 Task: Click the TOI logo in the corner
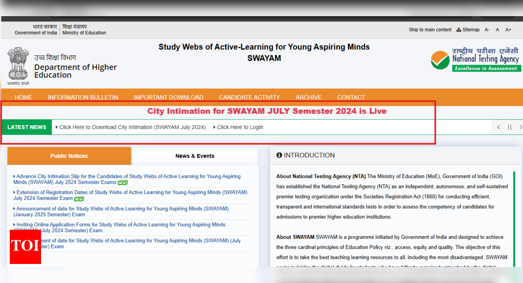[x=25, y=248]
